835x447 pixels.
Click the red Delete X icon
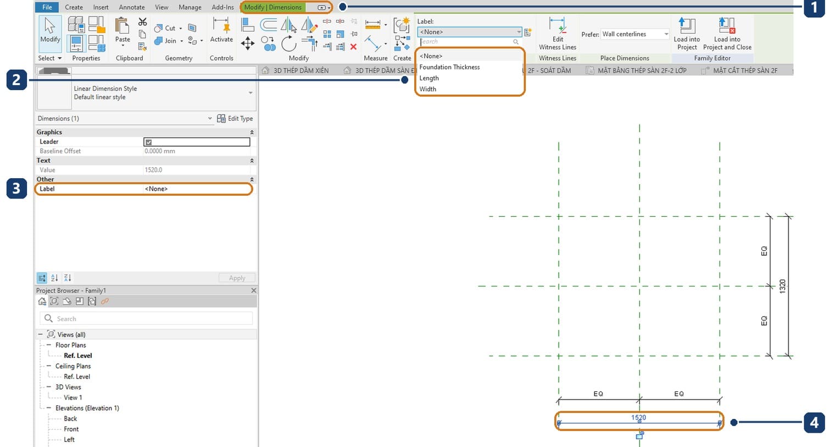click(x=353, y=47)
